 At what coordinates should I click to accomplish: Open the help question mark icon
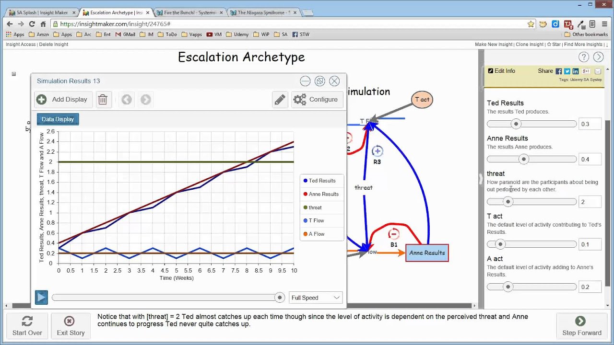point(584,57)
